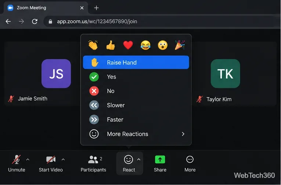Reload the Zoom meeting page
Viewport: 281px width, 185px height.
click(x=35, y=22)
